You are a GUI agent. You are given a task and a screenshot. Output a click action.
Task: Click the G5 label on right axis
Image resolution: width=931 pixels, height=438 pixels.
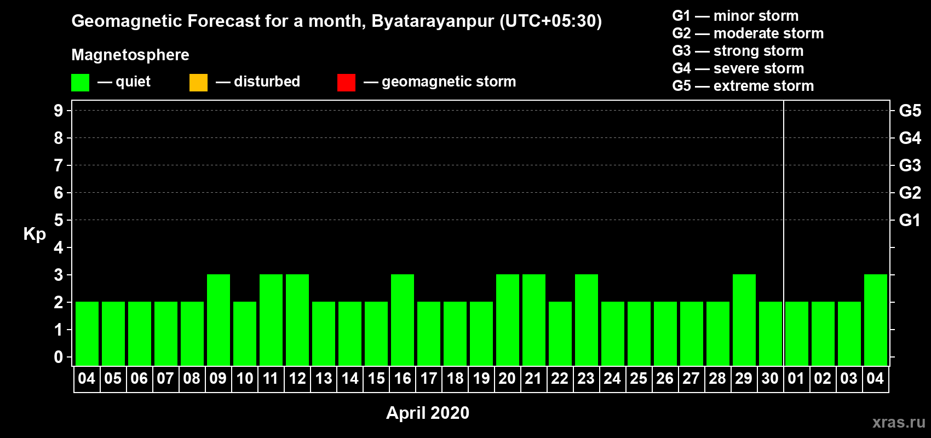910,111
